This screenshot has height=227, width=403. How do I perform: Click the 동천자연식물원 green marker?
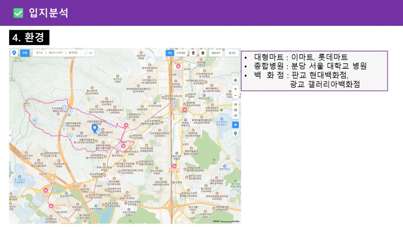[118, 79]
